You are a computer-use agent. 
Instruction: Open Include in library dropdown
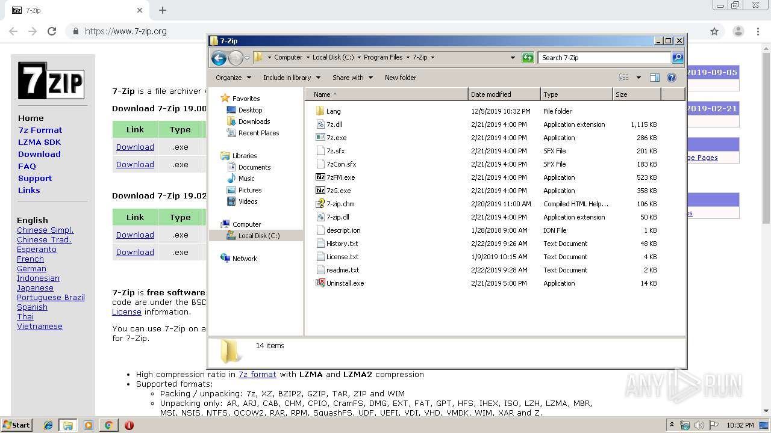292,78
